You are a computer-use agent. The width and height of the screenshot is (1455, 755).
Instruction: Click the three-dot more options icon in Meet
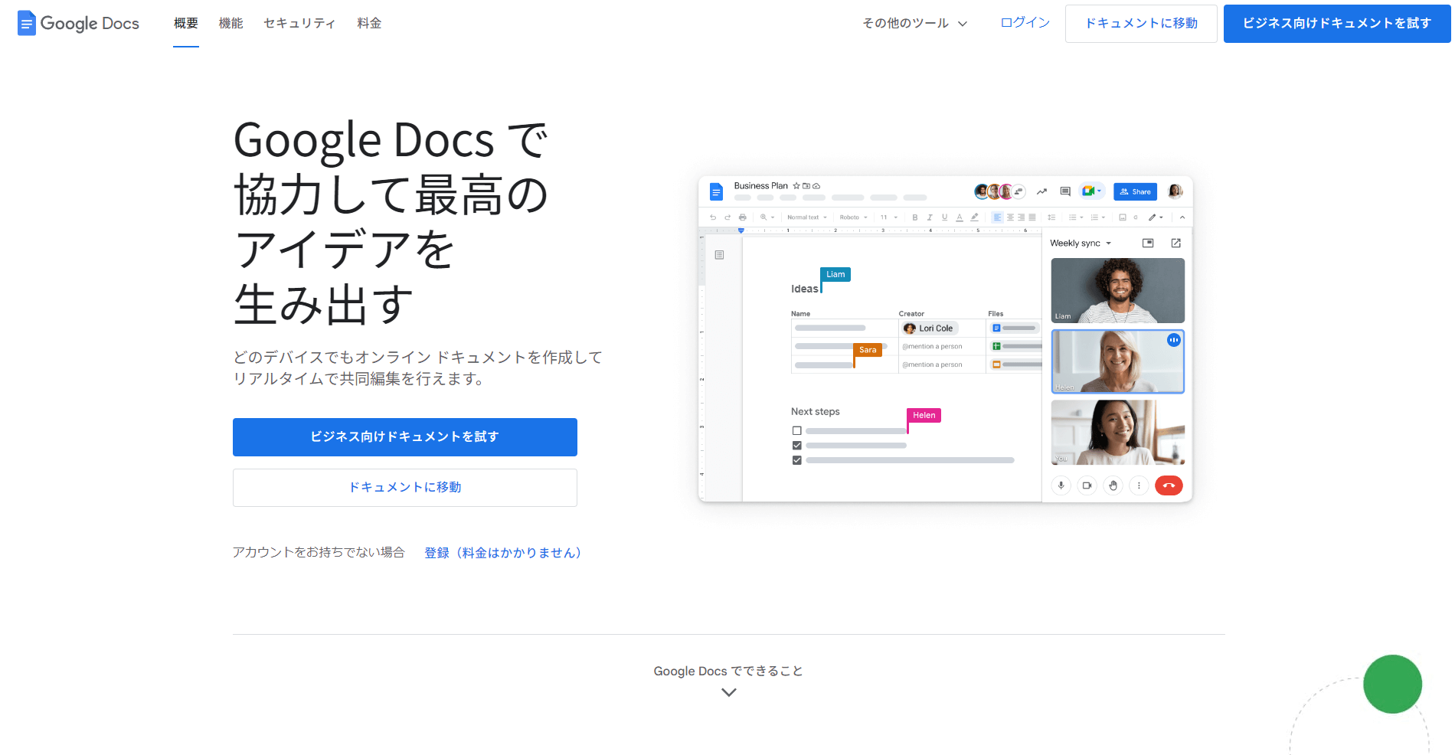1139,485
